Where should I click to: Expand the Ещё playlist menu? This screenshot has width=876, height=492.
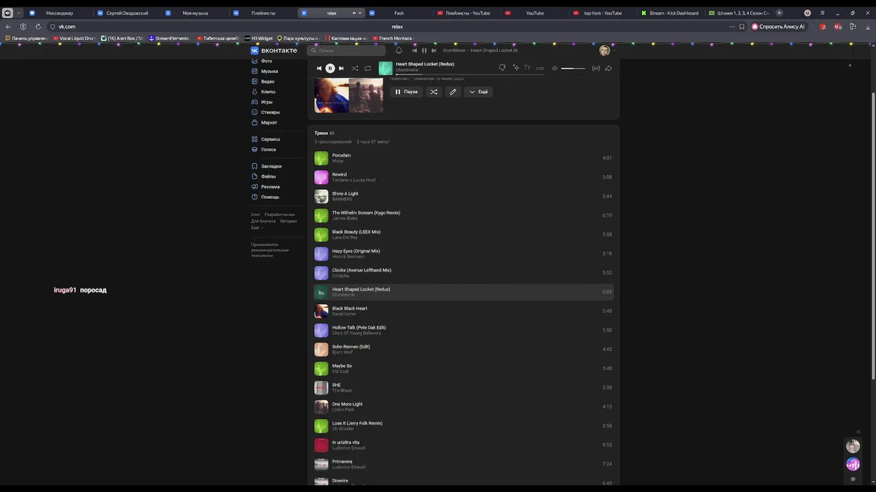click(x=478, y=92)
